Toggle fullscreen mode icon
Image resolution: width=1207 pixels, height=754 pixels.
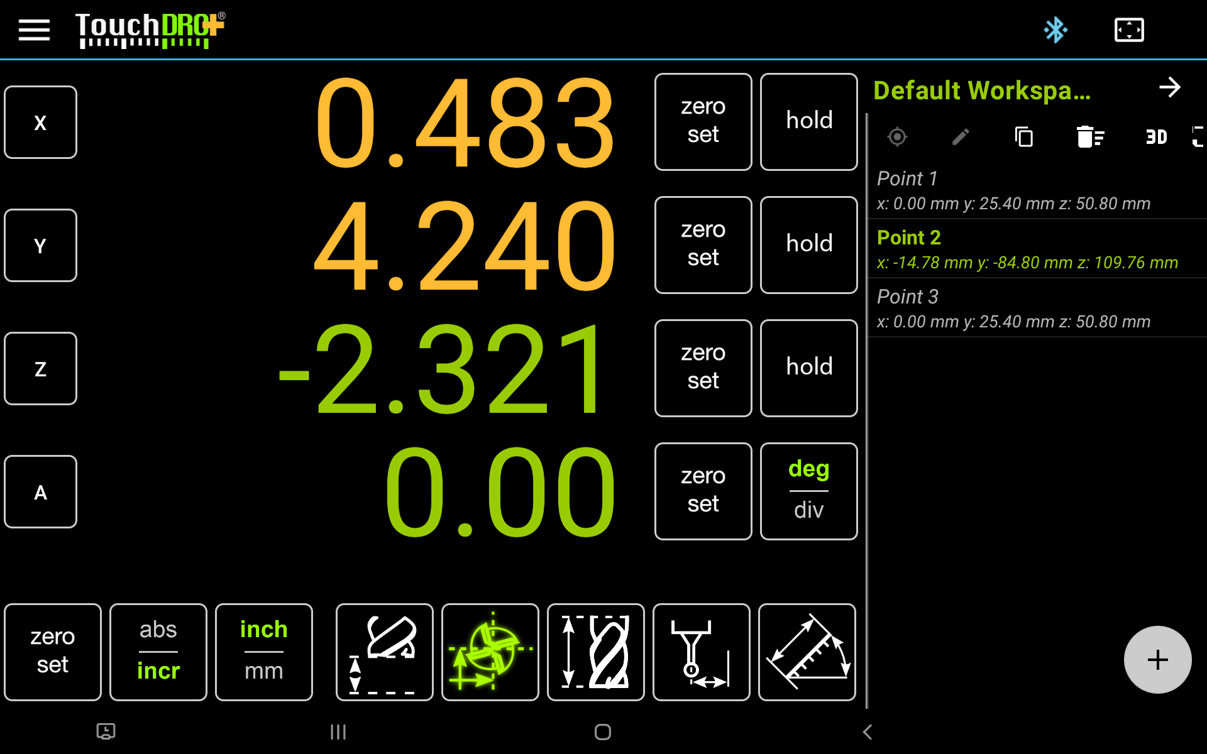tap(1129, 30)
